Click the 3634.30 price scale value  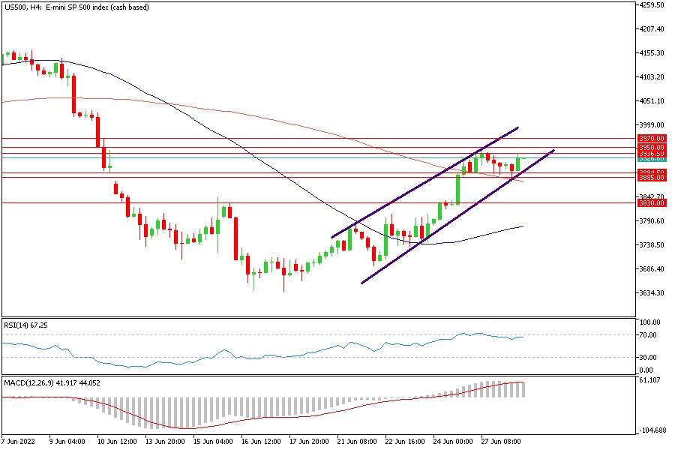click(x=649, y=293)
